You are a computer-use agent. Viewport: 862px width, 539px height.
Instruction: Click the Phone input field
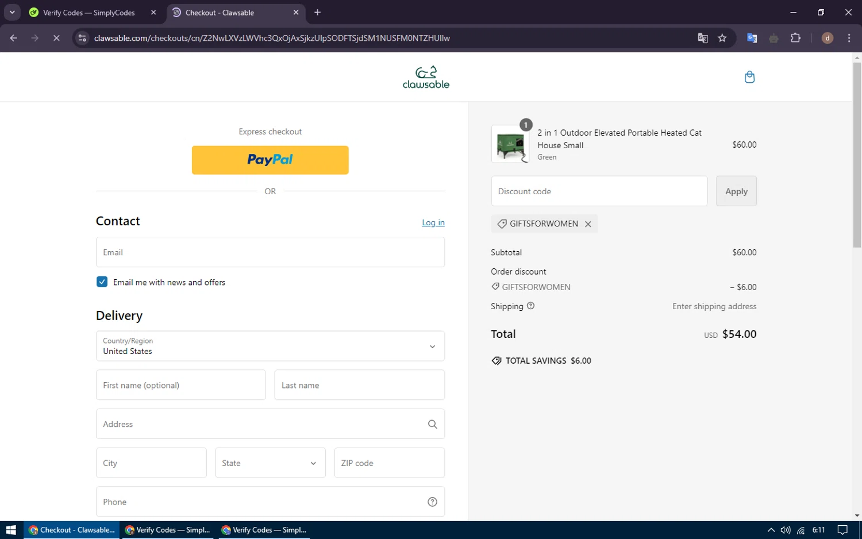tap(270, 502)
